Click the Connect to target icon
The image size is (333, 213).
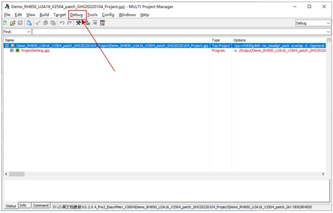[87, 23]
